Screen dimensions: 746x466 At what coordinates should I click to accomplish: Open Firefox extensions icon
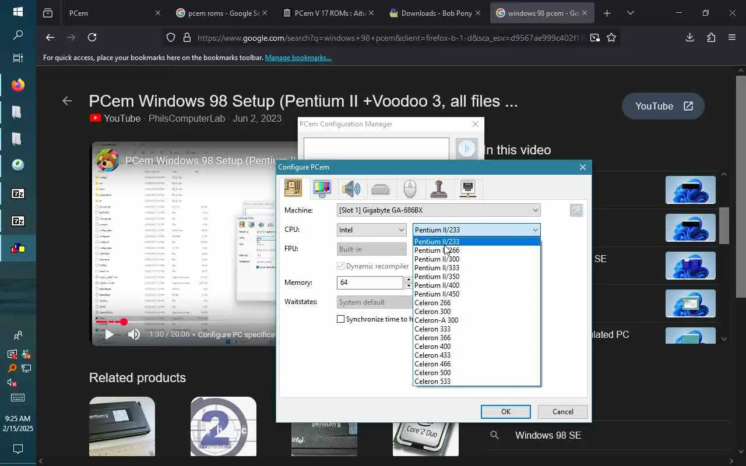(711, 37)
